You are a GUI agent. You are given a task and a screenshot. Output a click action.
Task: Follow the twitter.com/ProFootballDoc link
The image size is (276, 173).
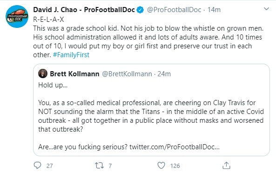(175, 147)
